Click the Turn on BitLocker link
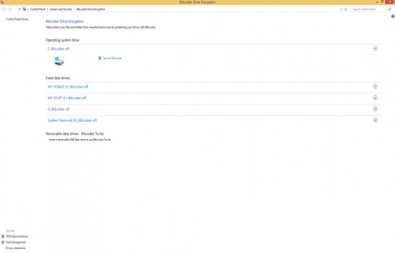 112,58
